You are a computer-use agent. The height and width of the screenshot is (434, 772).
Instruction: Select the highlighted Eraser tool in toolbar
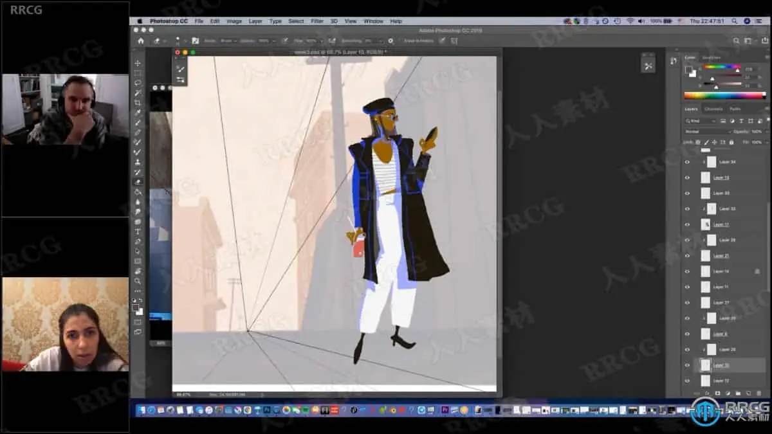[x=138, y=182]
